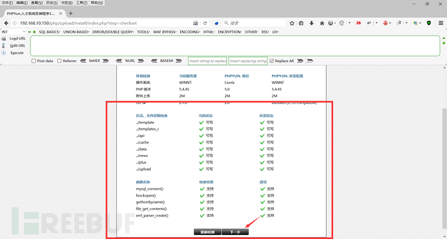Image resolution: width=447 pixels, height=239 pixels.
Task: Open the INT dropdown in HackBar
Action: point(14,32)
